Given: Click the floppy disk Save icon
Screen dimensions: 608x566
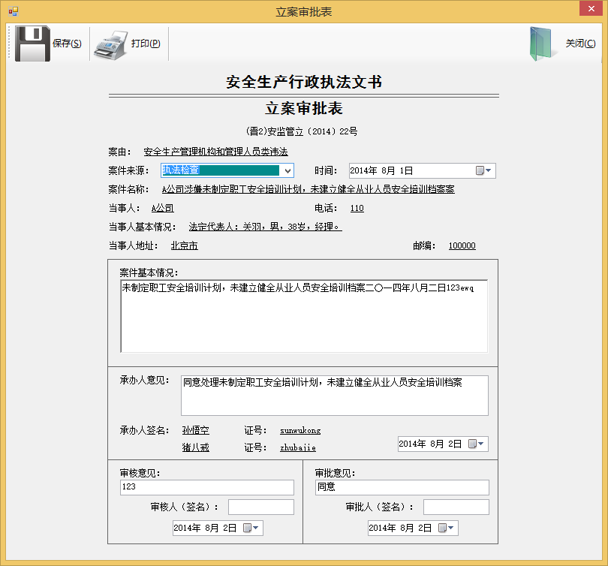Looking at the screenshot, I should (x=32, y=44).
